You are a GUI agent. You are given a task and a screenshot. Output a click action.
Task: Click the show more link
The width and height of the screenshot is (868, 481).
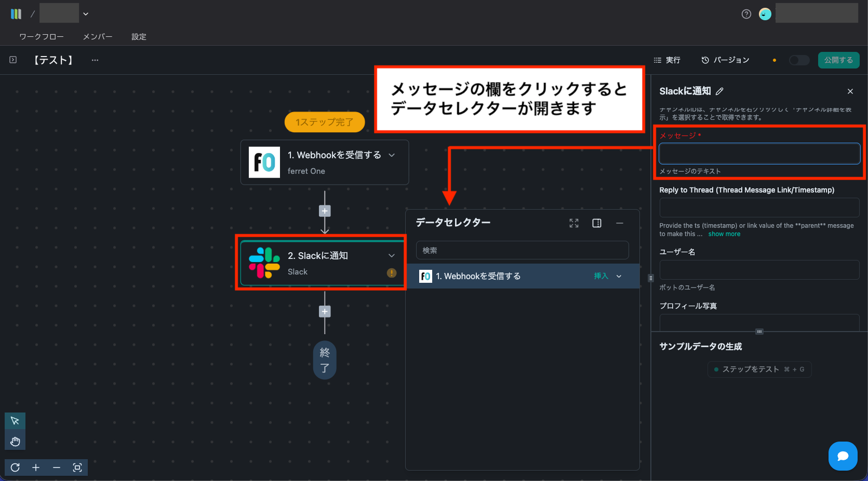coord(724,234)
